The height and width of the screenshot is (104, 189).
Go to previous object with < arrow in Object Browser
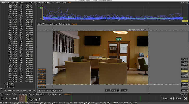pos(29,2)
